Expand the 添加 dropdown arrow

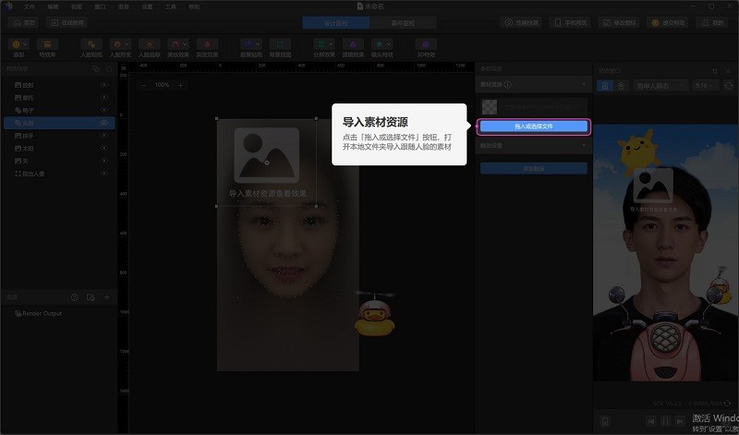pos(26,44)
